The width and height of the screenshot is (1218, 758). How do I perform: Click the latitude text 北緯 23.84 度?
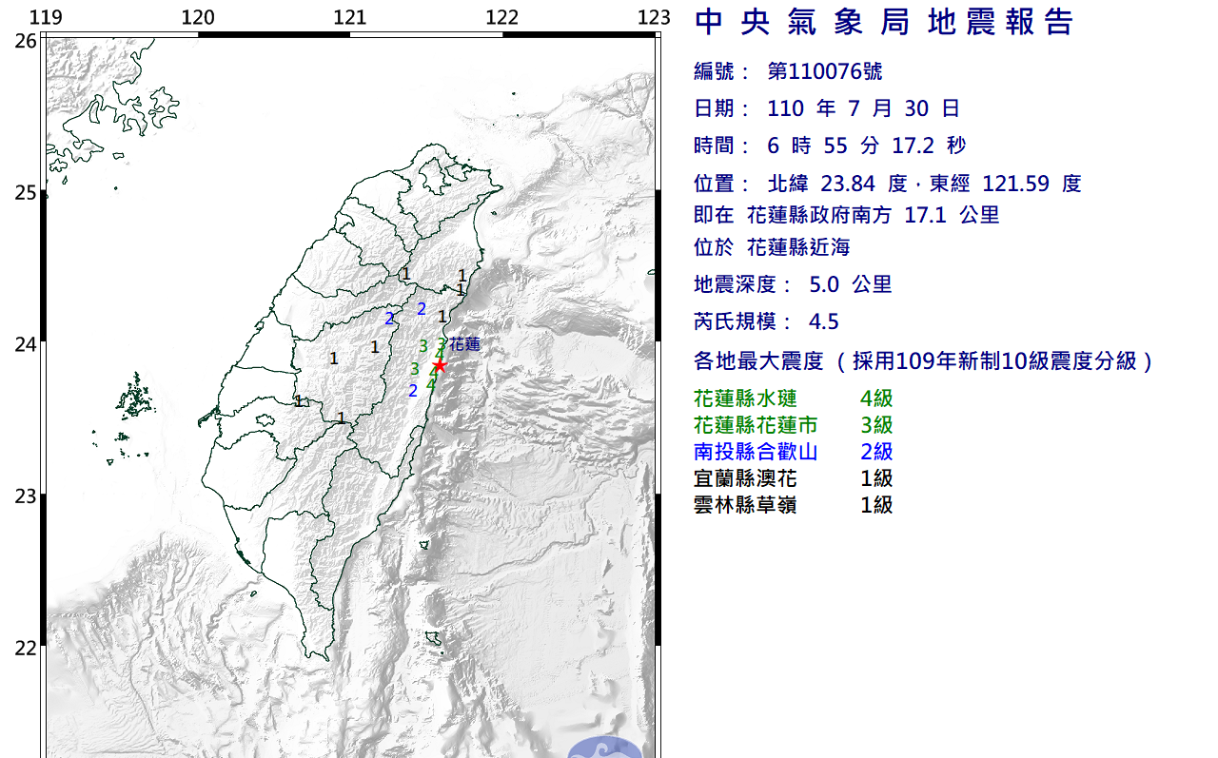coord(835,184)
